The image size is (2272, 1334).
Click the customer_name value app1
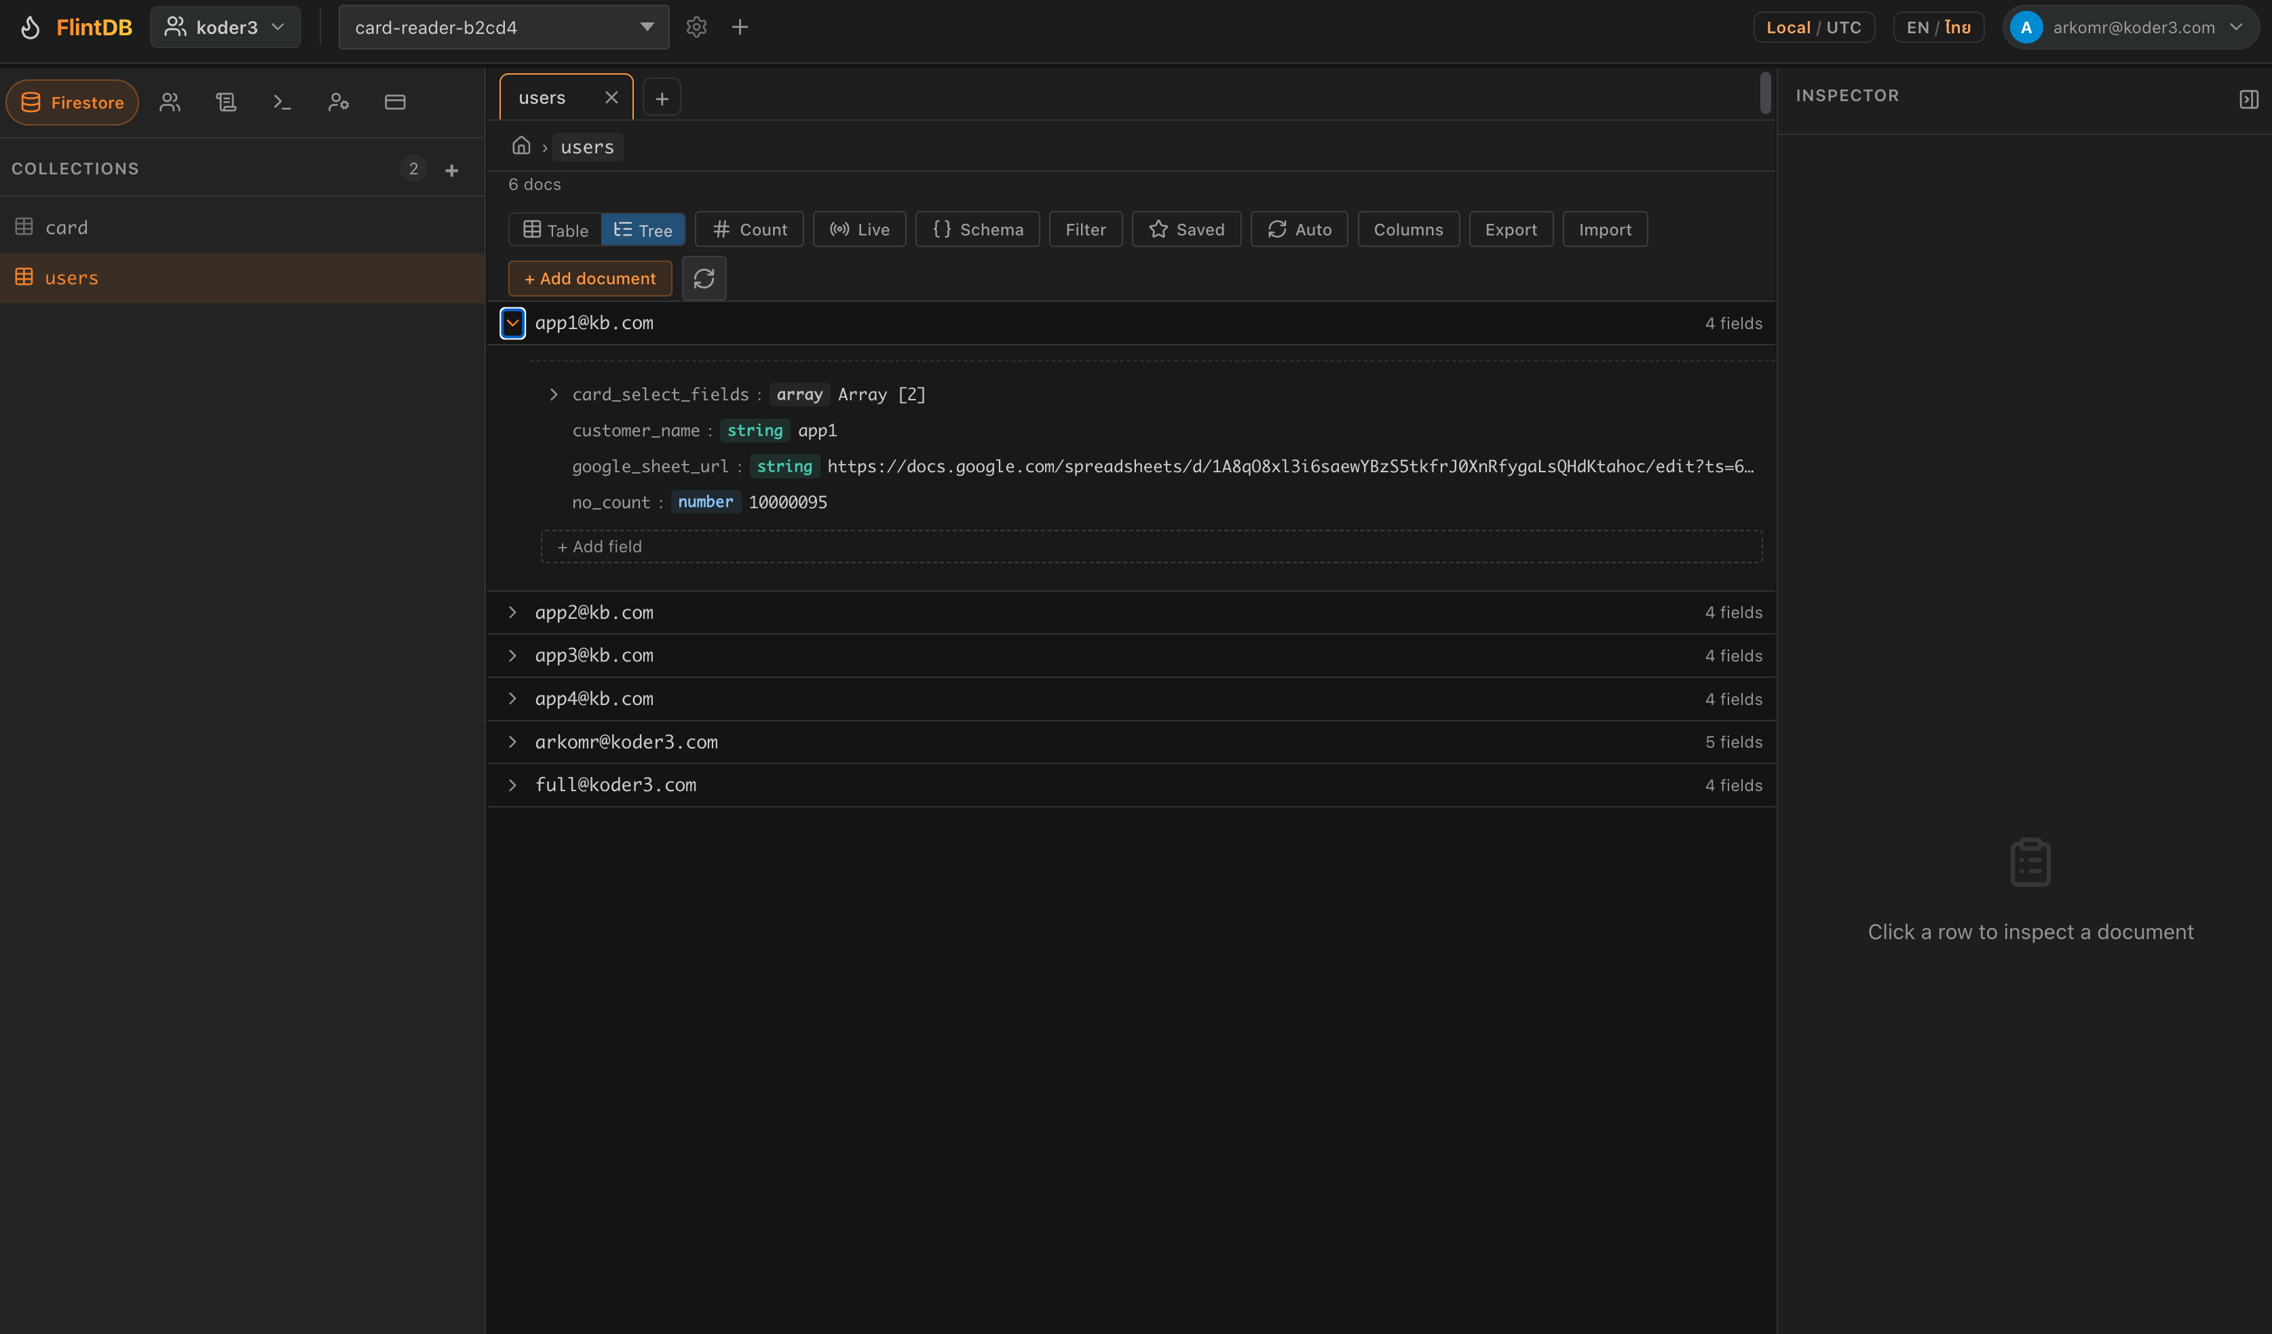coord(818,431)
